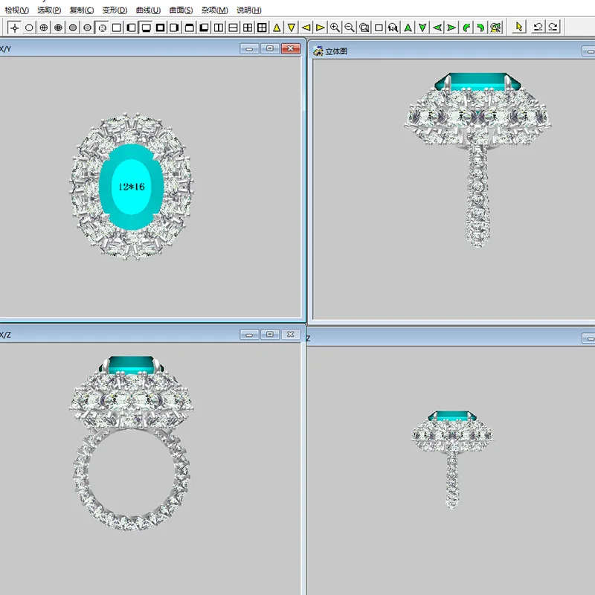The width and height of the screenshot is (595, 595).
Task: Click the green rotate up arrow
Action: (x=408, y=28)
